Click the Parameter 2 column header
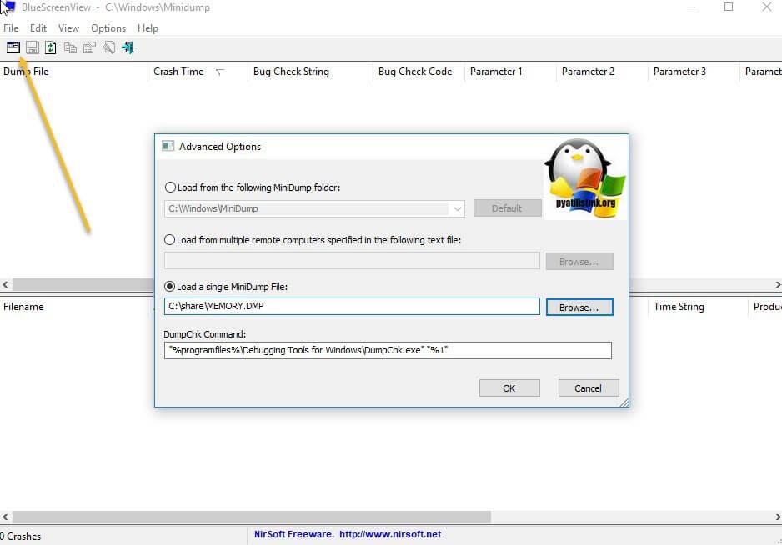The width and height of the screenshot is (782, 545). pyautogui.click(x=601, y=72)
